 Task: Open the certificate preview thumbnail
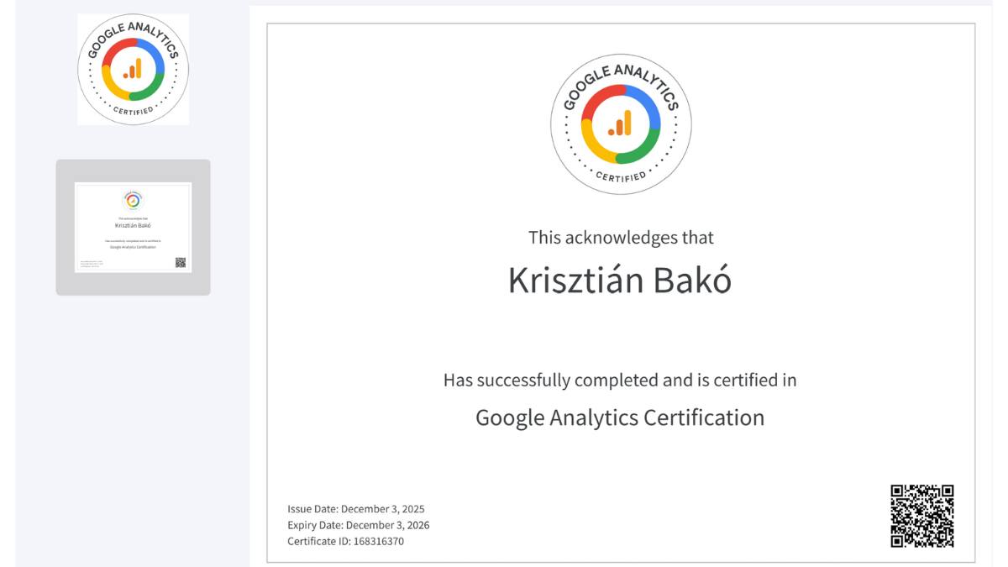tap(132, 228)
